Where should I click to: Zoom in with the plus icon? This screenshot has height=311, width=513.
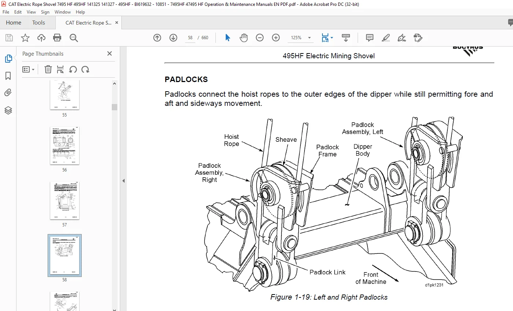point(276,38)
